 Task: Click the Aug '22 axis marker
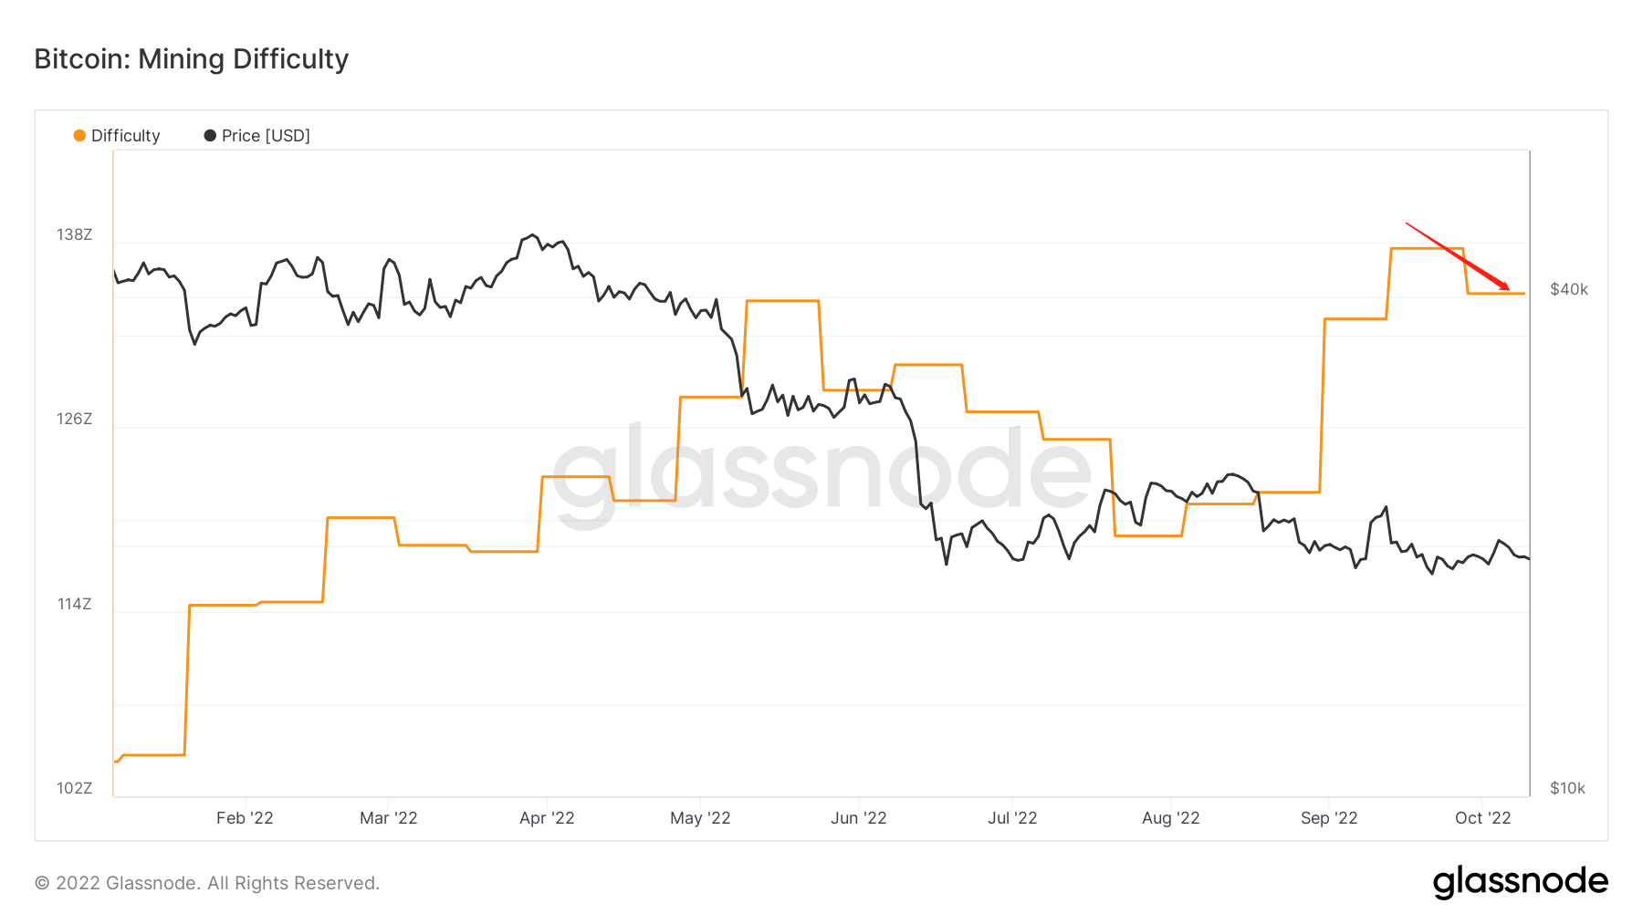(x=1171, y=818)
